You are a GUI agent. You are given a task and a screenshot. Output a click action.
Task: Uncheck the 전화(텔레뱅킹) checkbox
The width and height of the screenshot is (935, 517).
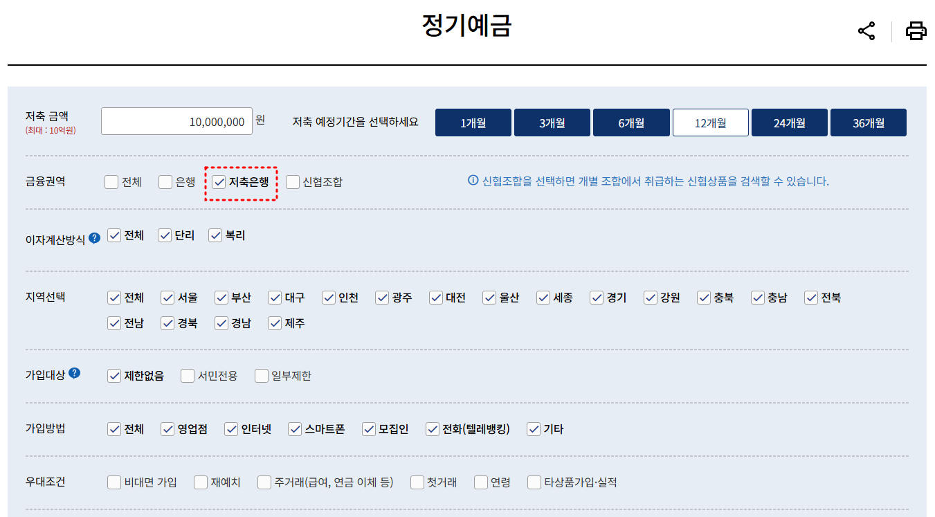433,429
